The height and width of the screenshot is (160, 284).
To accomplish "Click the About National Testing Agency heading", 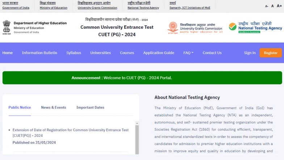I will pos(187,97).
